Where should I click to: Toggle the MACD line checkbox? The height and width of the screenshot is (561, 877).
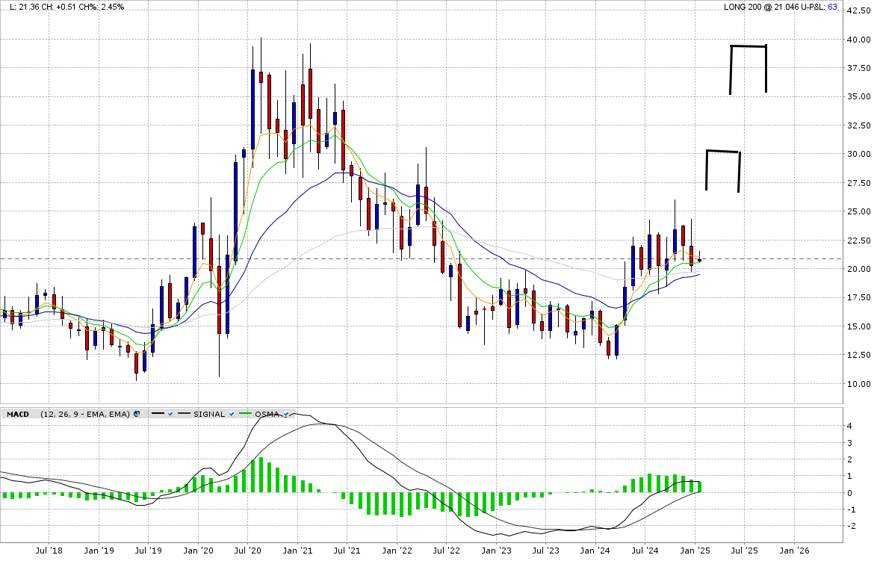tap(170, 415)
